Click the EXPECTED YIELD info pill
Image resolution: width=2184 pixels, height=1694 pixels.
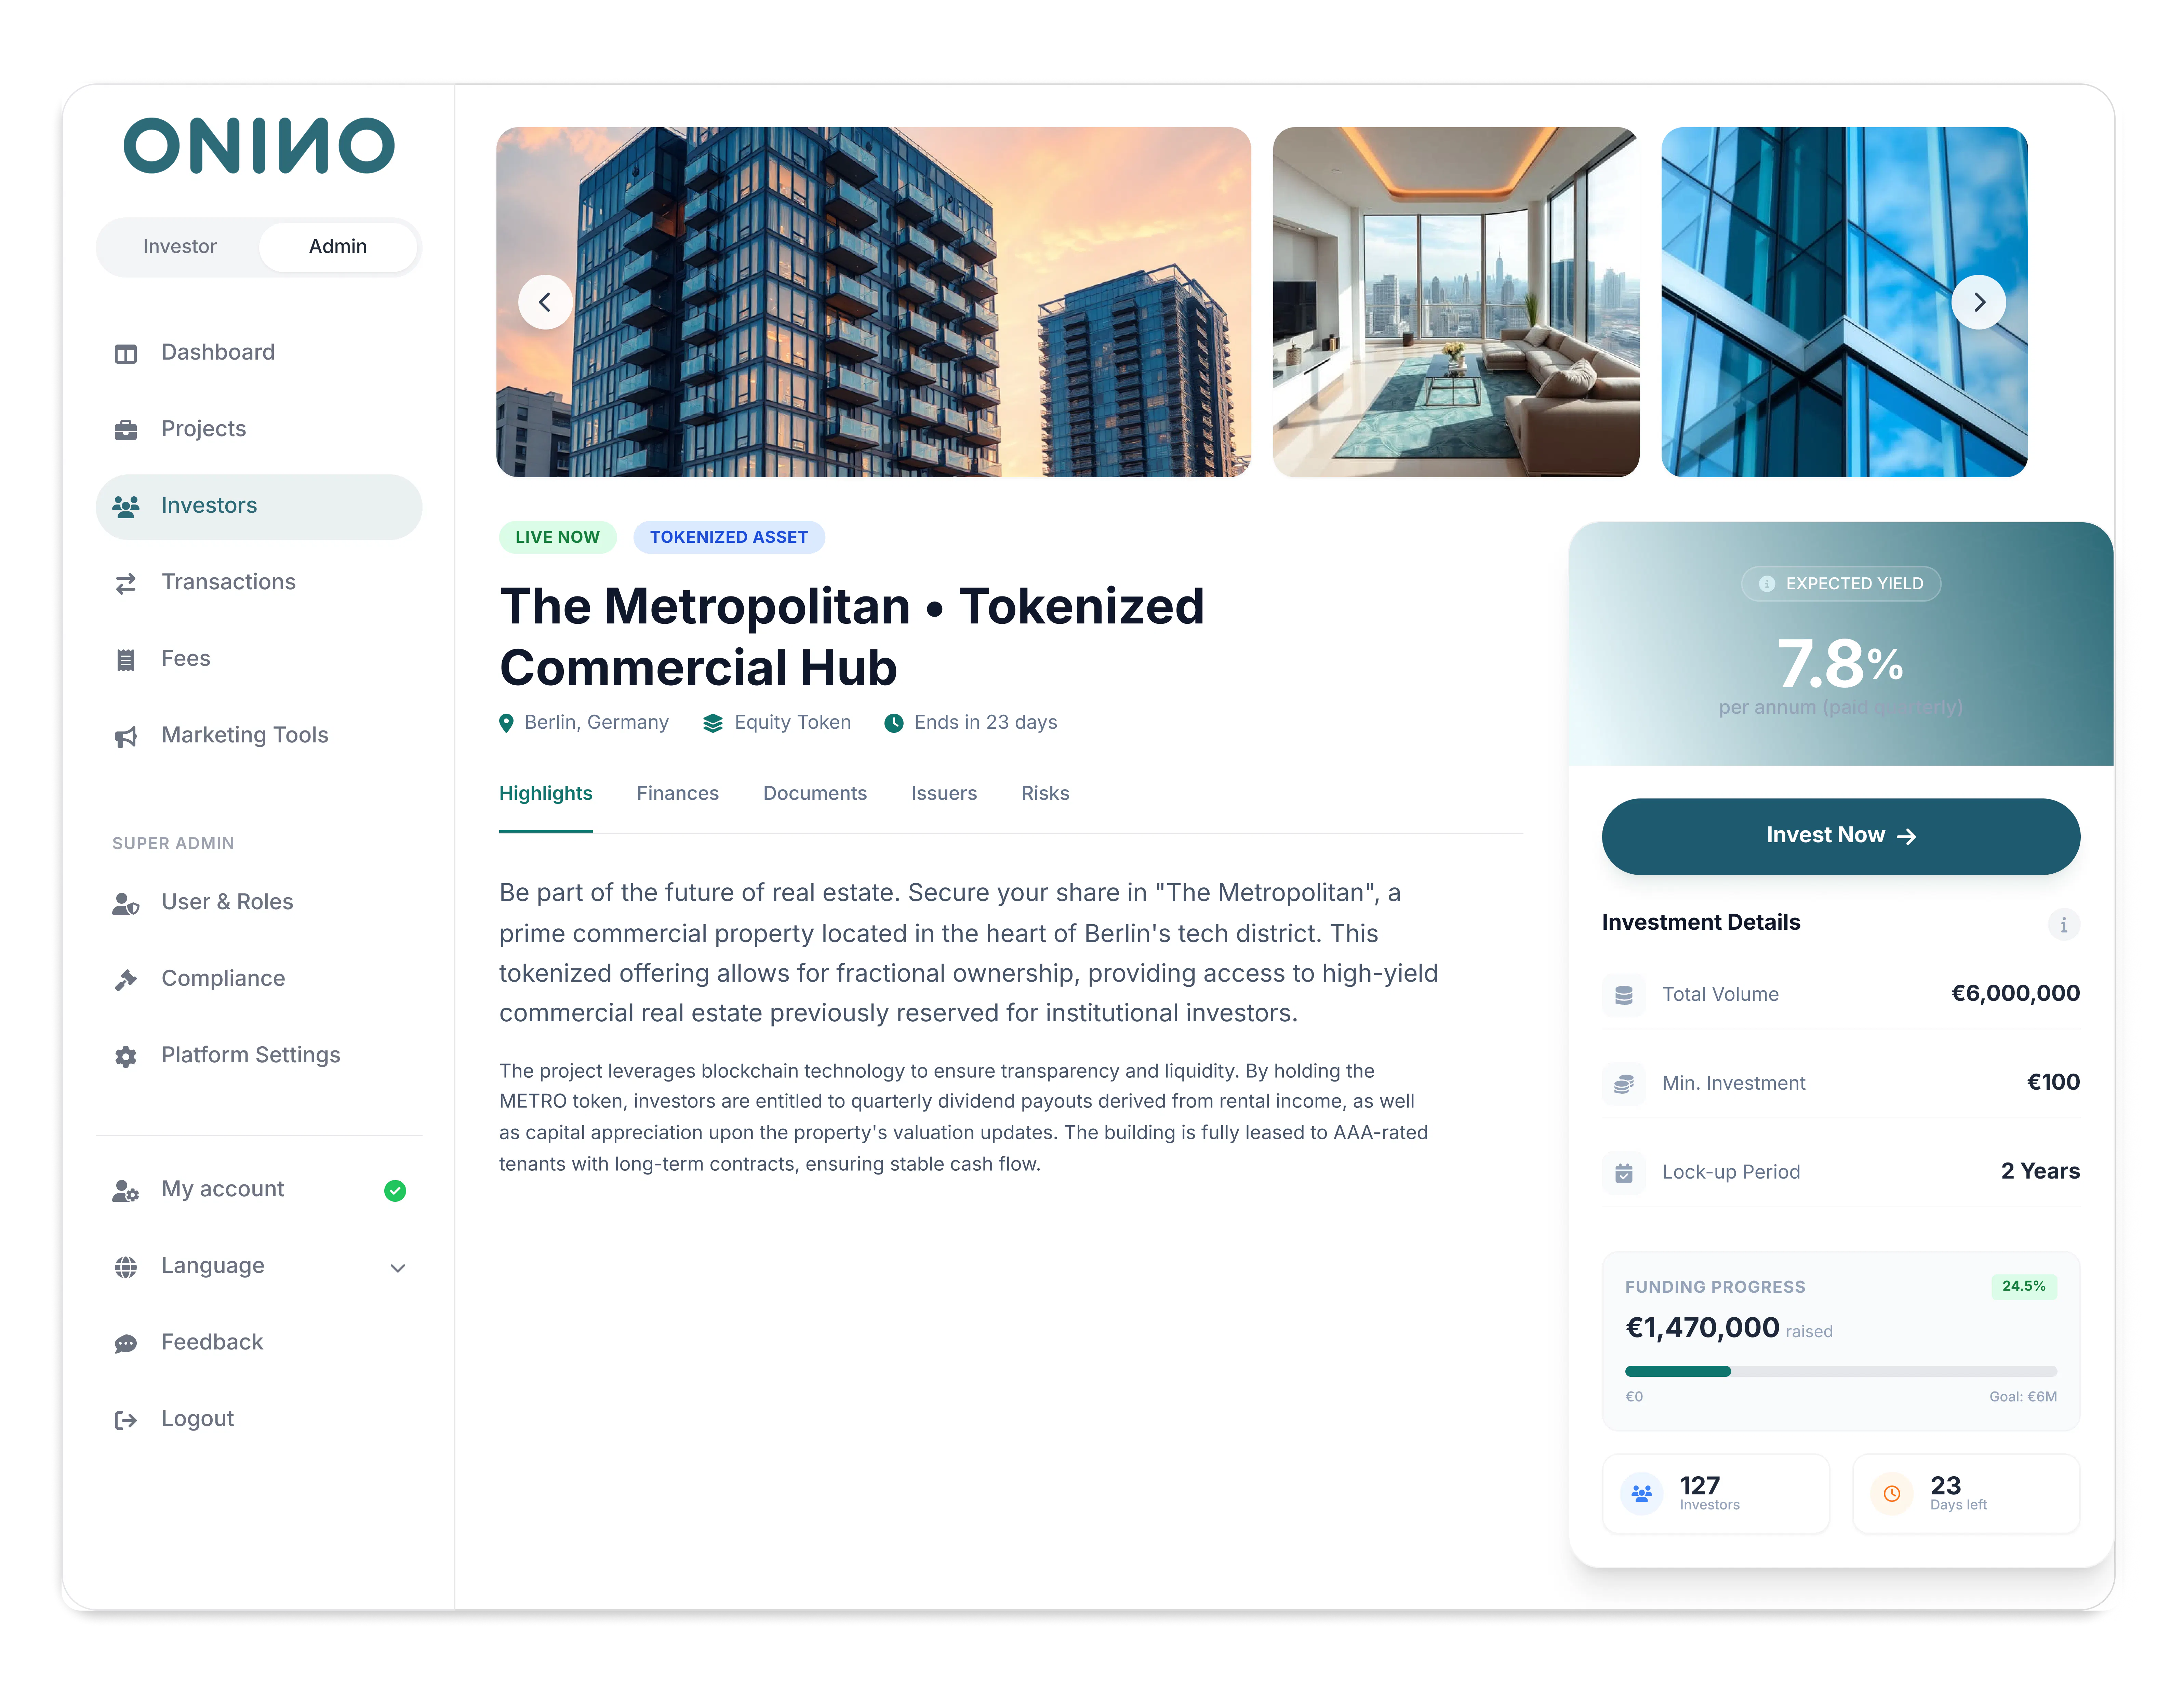pyautogui.click(x=1841, y=584)
